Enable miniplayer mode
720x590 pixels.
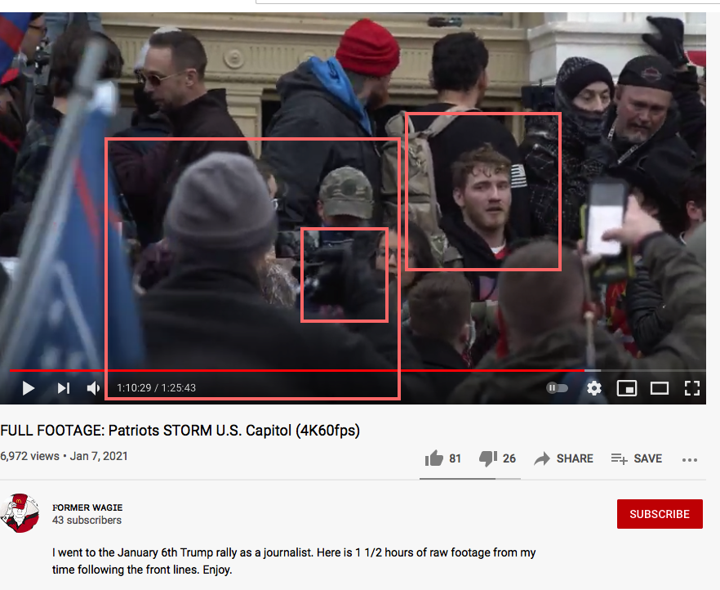[627, 388]
